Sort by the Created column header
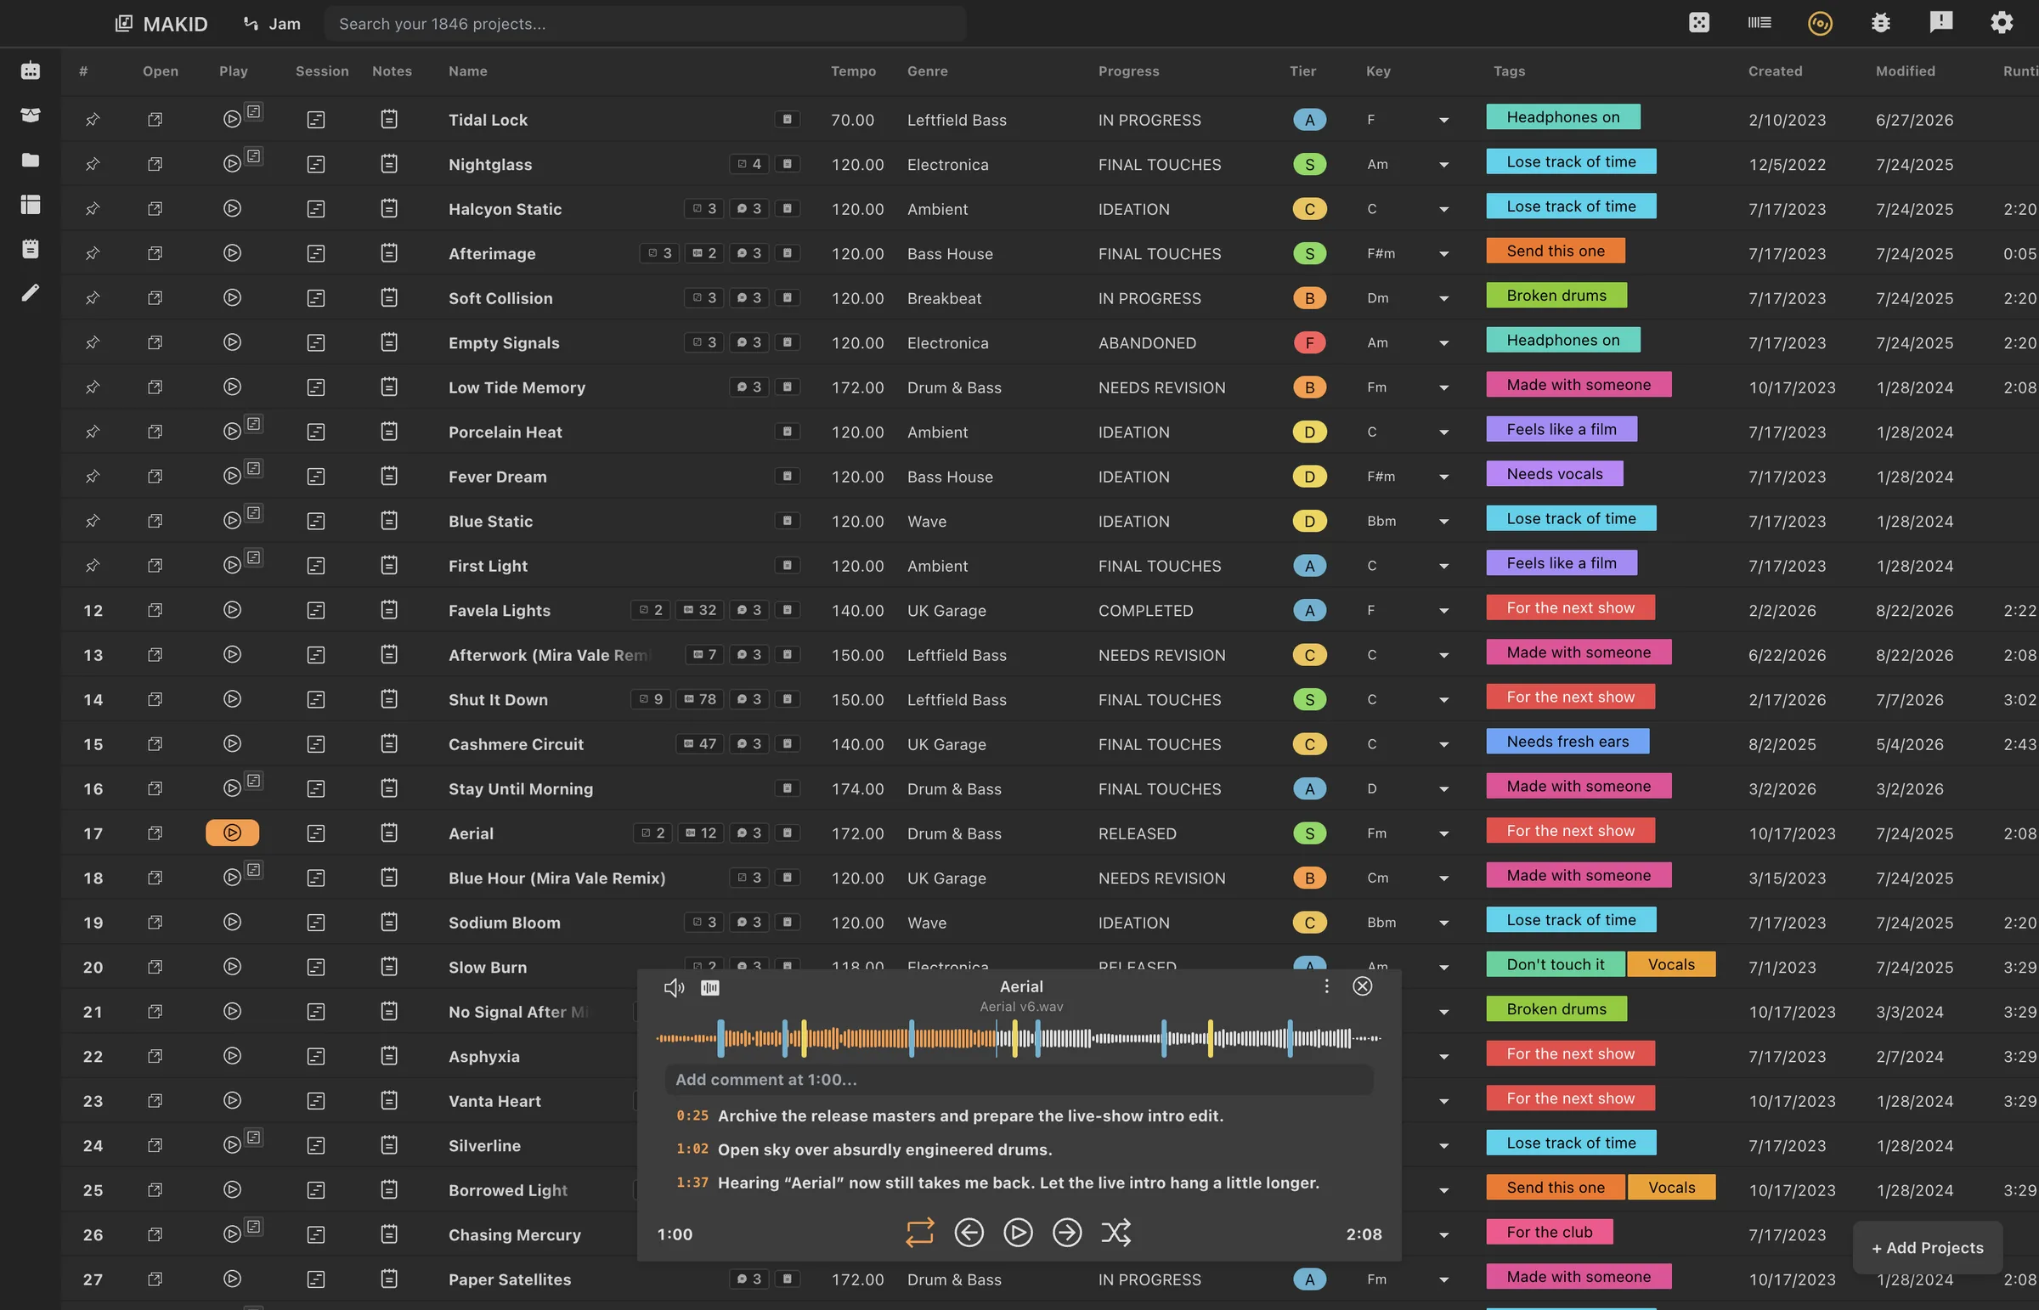The image size is (2039, 1310). 1775,71
